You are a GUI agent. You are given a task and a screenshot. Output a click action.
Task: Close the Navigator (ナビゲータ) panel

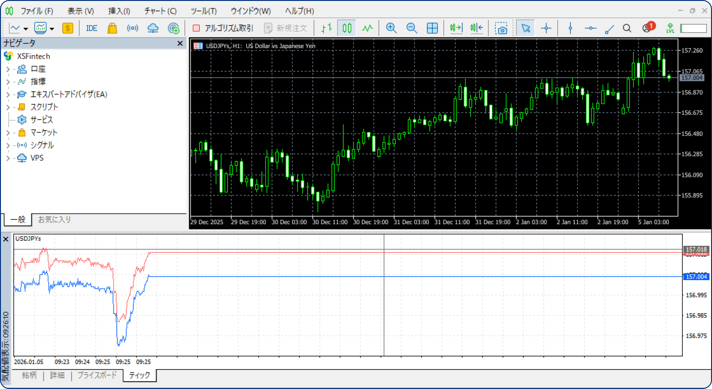(180, 43)
